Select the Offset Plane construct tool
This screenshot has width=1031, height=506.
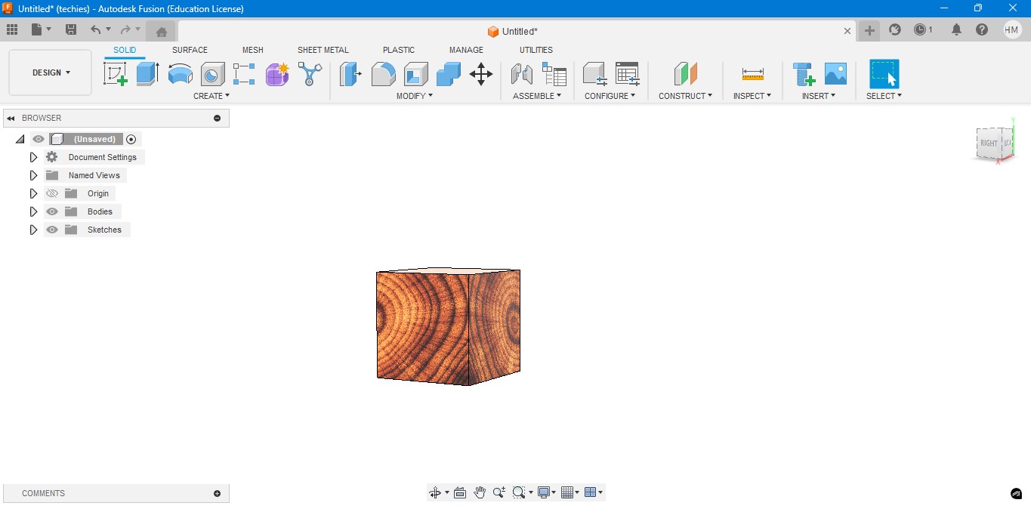[x=685, y=74]
